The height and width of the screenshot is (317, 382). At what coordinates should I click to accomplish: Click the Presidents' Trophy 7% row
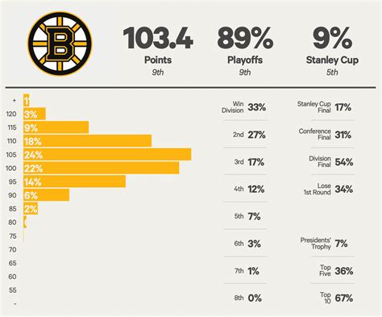(x=324, y=244)
